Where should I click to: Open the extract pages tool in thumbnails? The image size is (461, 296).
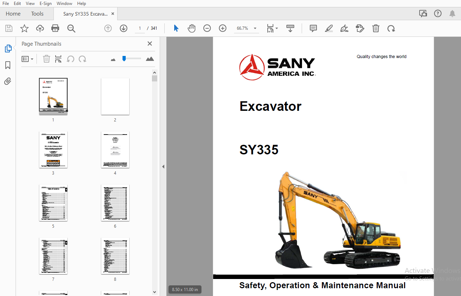pos(58,59)
